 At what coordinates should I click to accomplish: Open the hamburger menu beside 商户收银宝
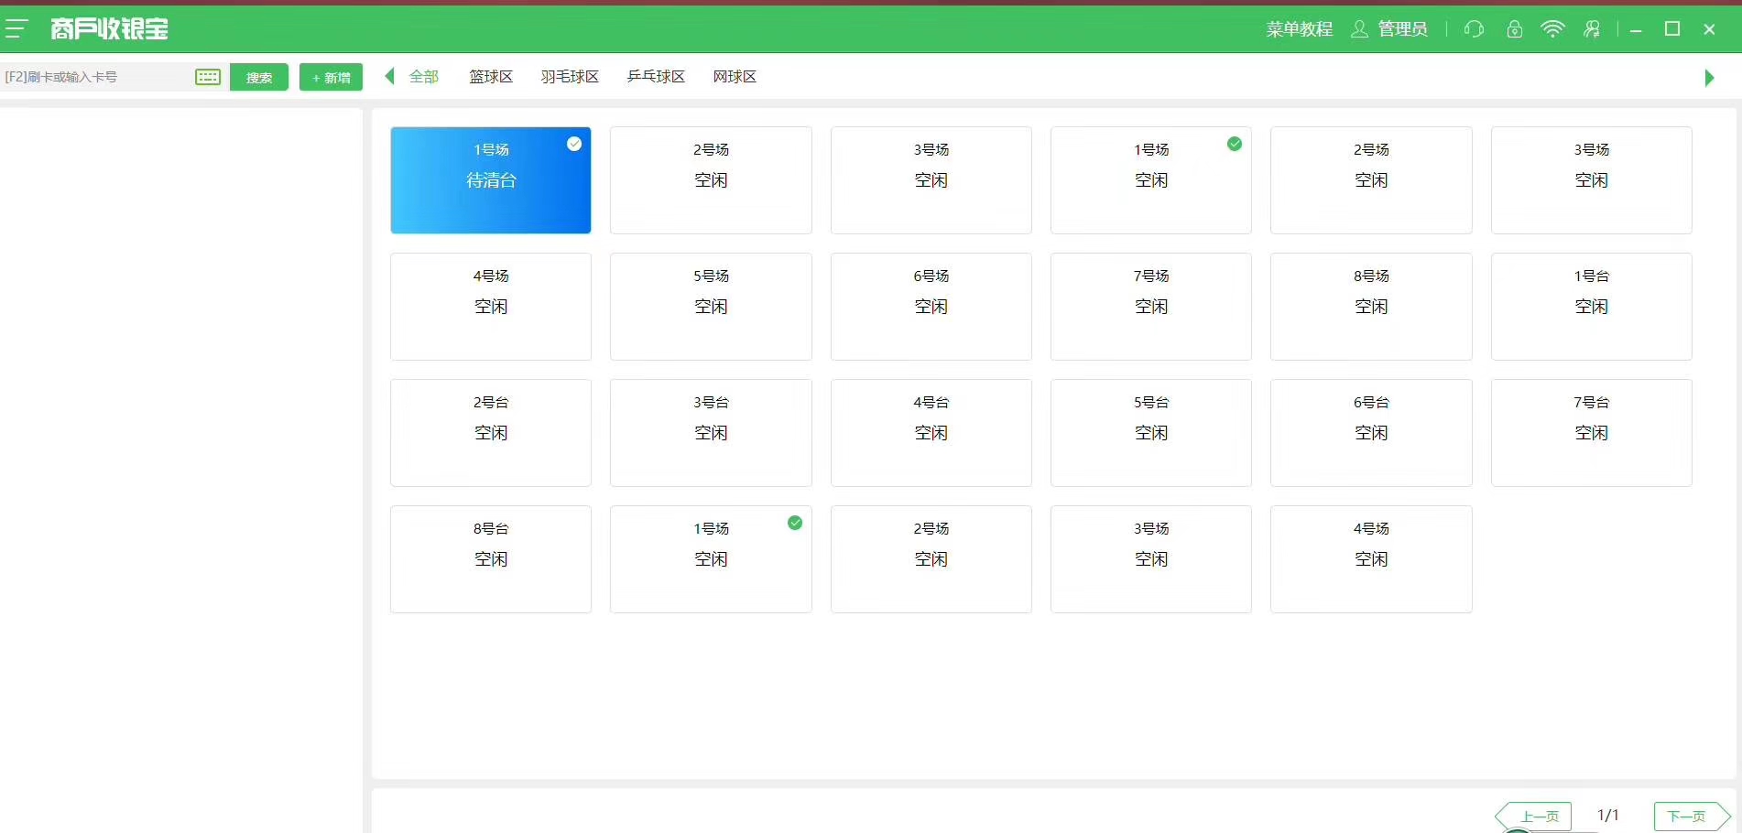pos(16,29)
